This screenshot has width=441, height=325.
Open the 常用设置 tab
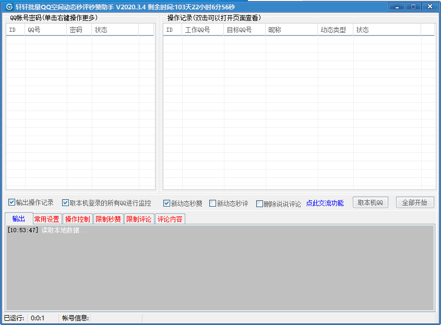coord(46,219)
